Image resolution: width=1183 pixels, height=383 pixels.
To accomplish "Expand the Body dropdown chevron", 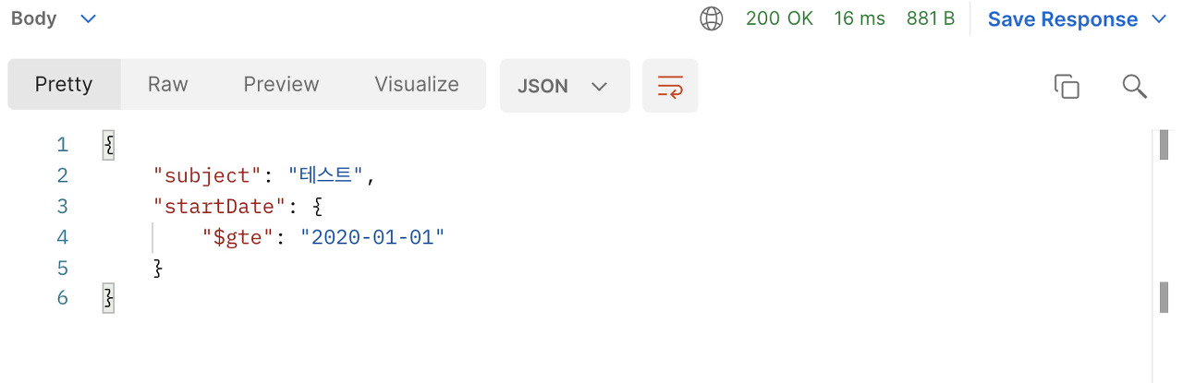I will [x=89, y=18].
